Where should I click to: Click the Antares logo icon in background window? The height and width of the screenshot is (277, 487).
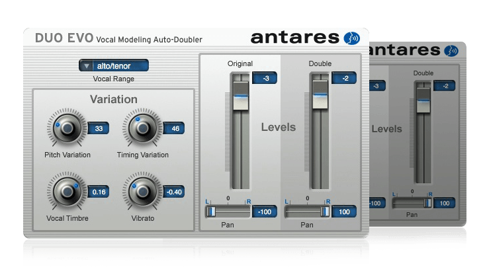tap(451, 50)
